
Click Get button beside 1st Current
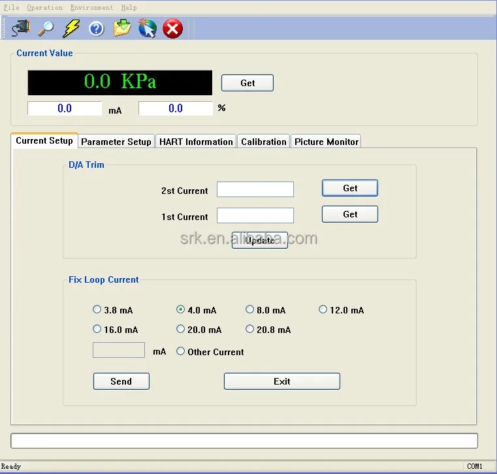[350, 214]
